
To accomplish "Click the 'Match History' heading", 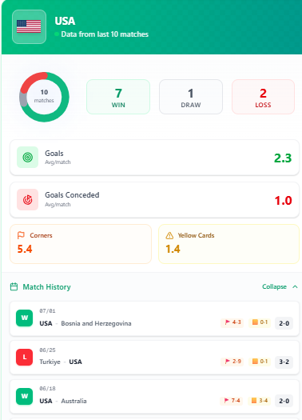I will [x=47, y=287].
